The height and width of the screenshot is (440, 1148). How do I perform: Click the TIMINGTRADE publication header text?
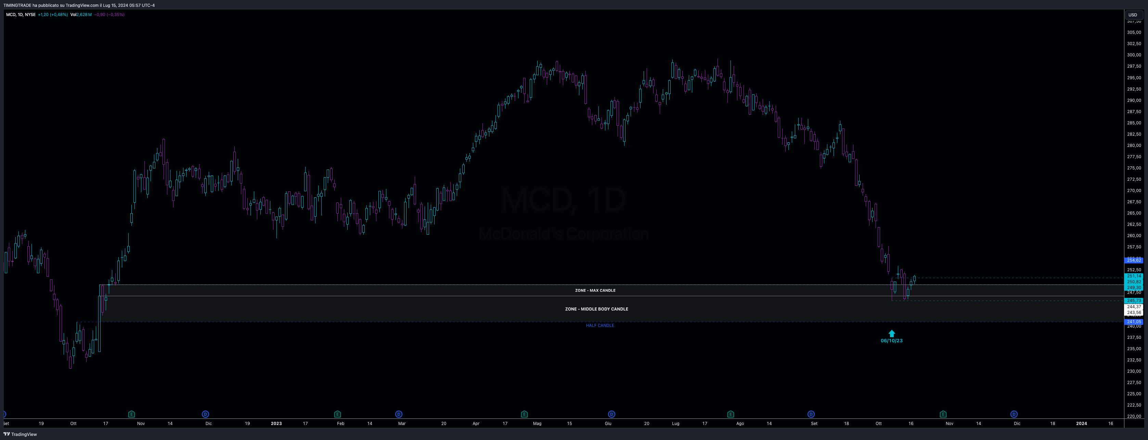point(79,5)
